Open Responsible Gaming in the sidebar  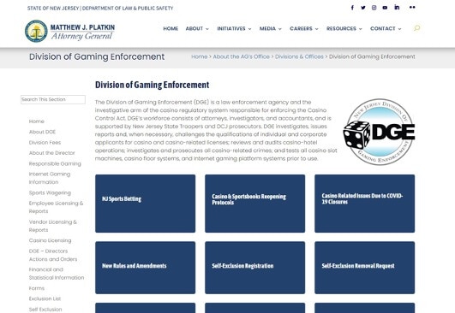(55, 163)
